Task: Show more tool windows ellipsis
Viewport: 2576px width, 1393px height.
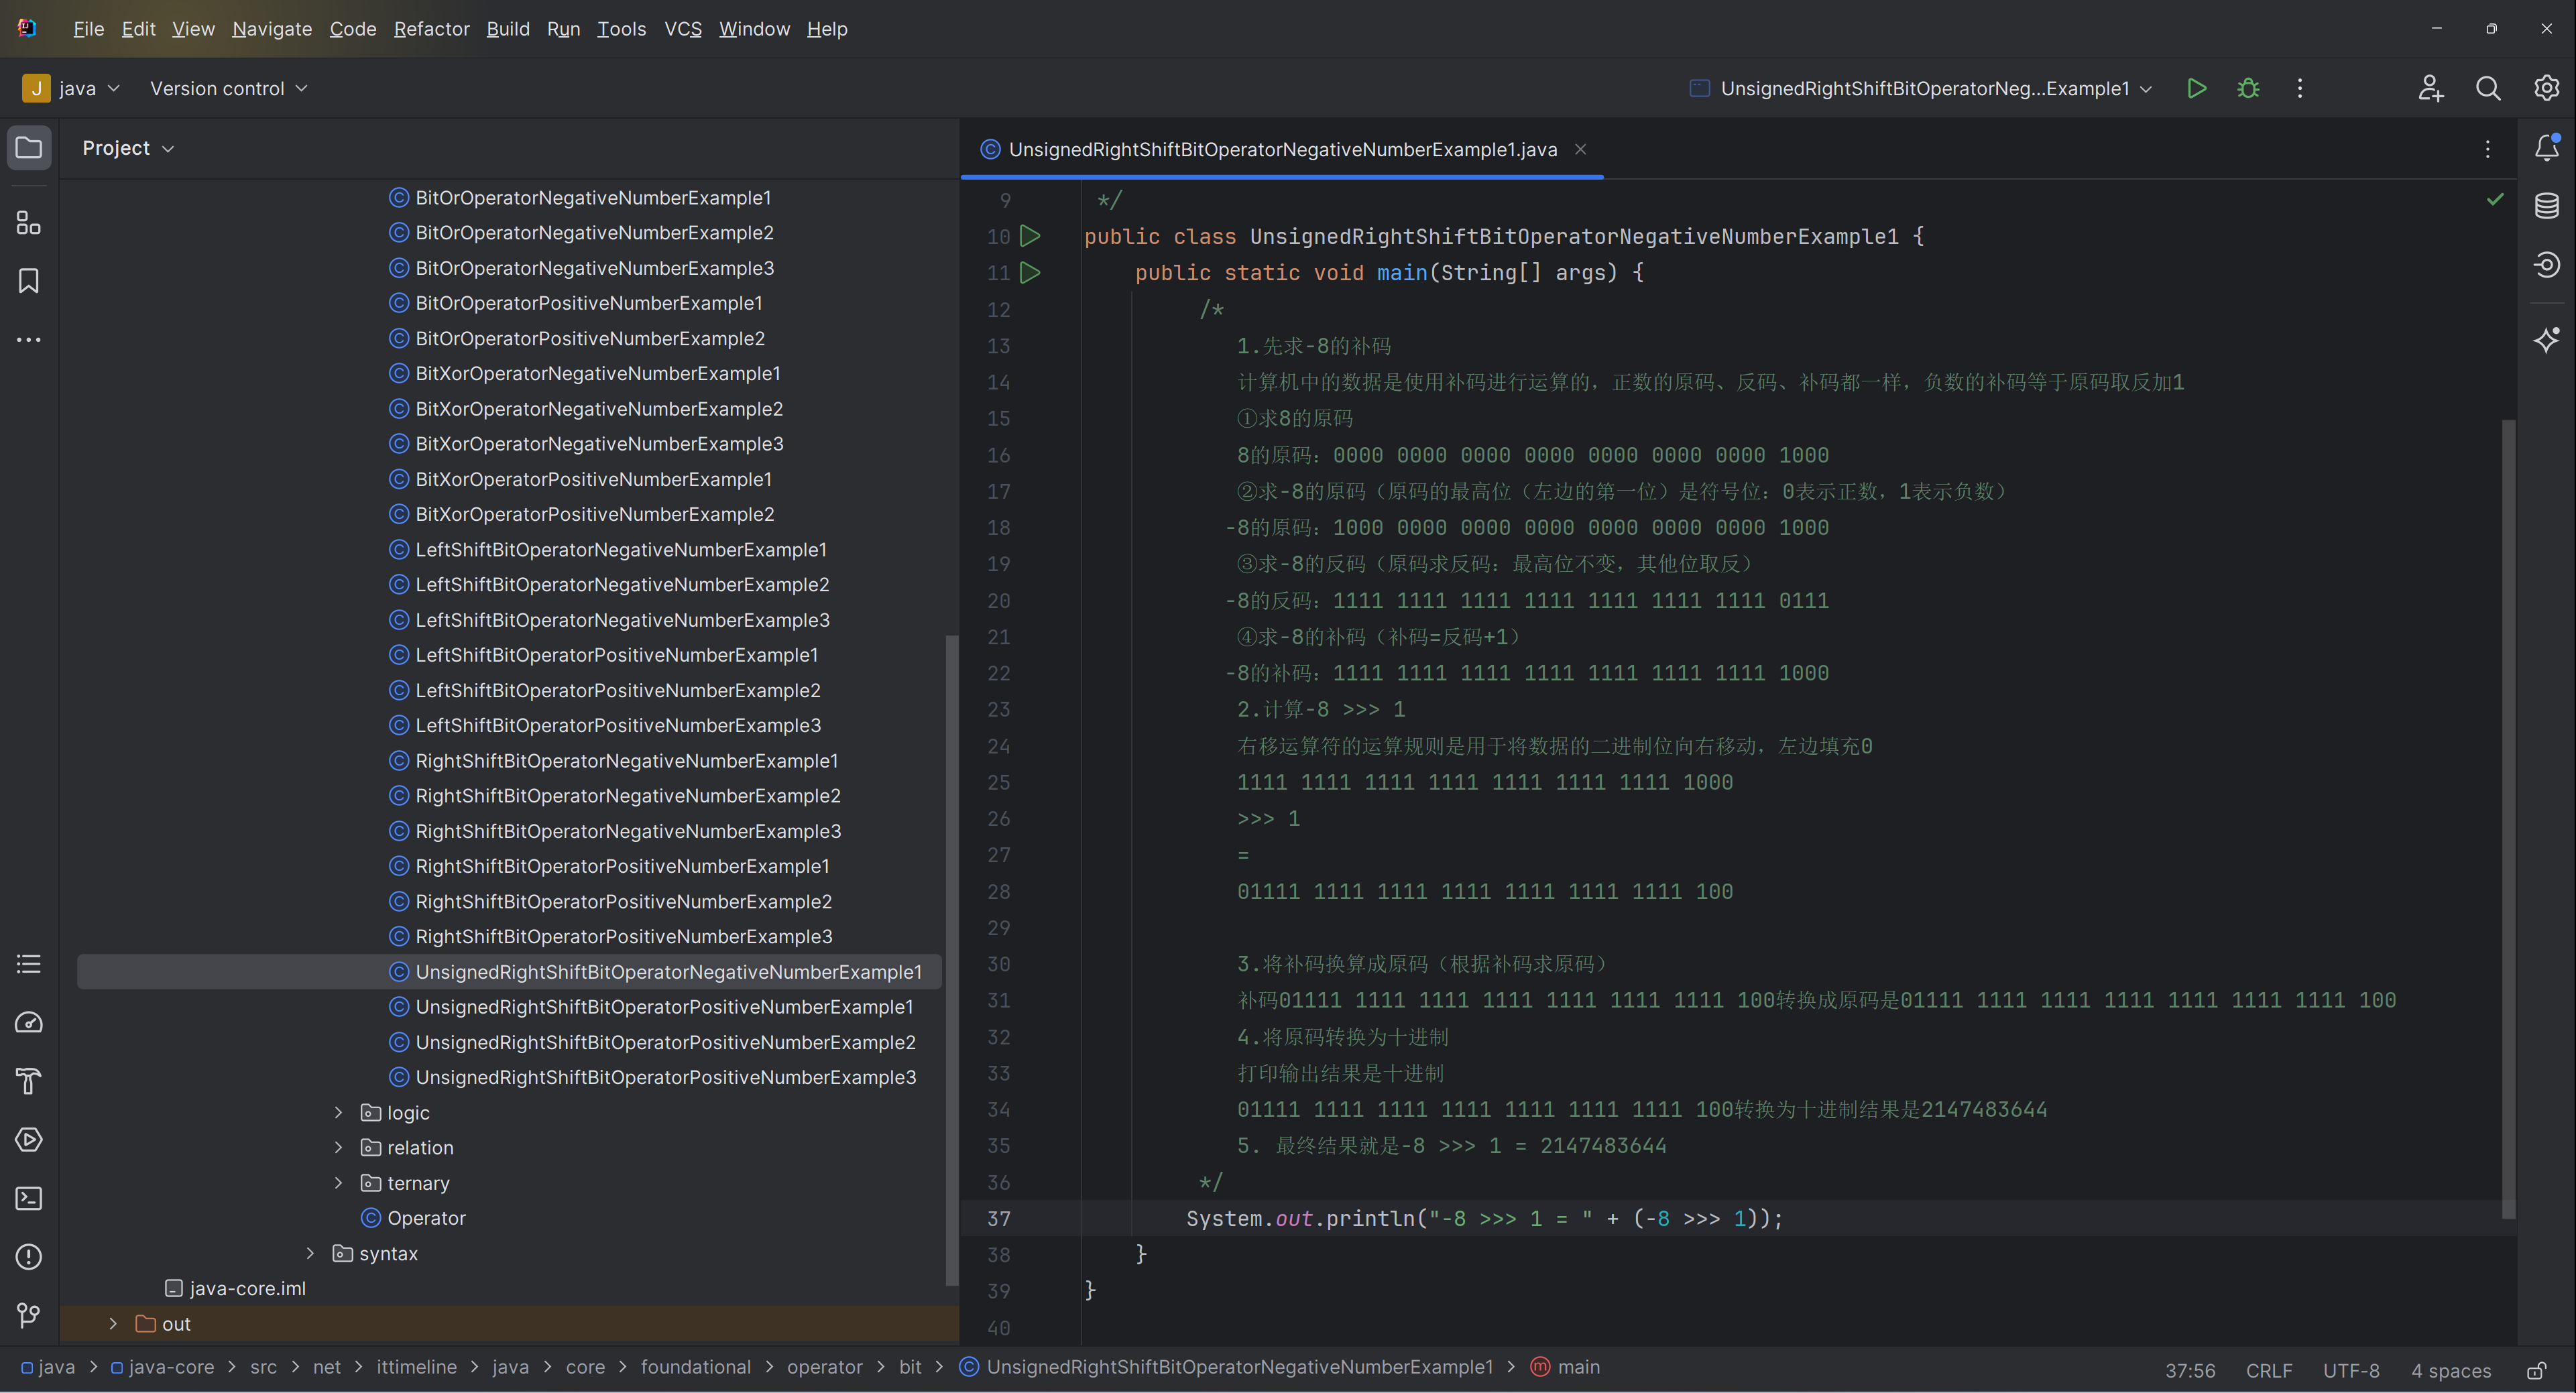Action: 29,340
